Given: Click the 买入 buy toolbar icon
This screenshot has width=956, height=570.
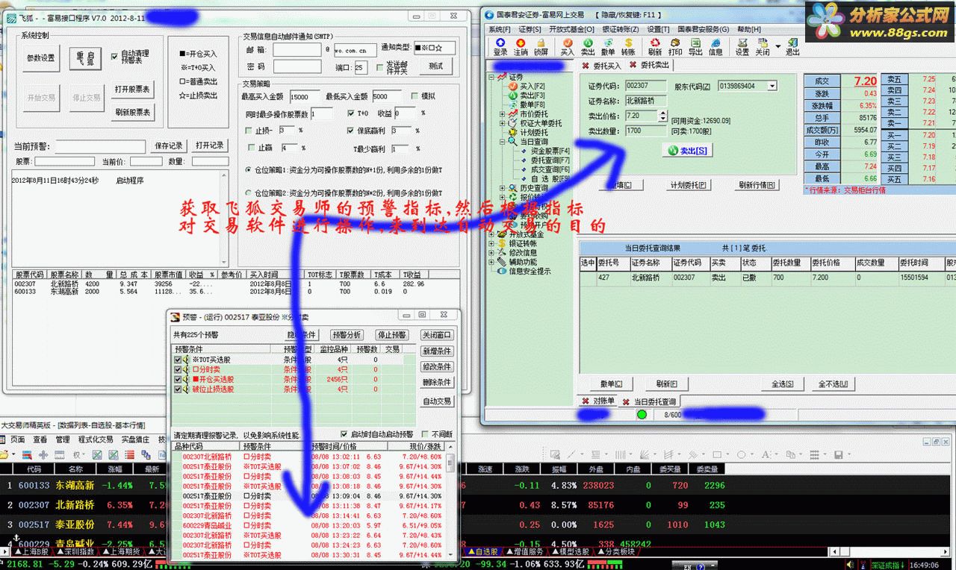Looking at the screenshot, I should 568,47.
